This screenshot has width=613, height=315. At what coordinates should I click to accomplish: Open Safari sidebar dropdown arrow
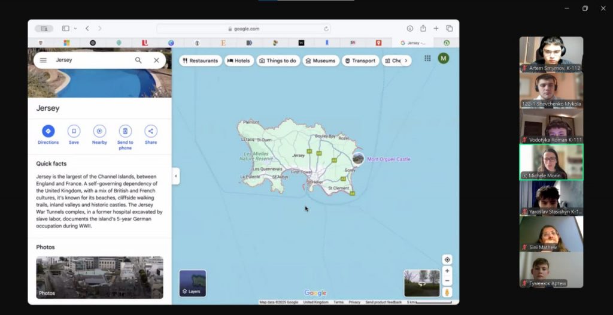(75, 29)
